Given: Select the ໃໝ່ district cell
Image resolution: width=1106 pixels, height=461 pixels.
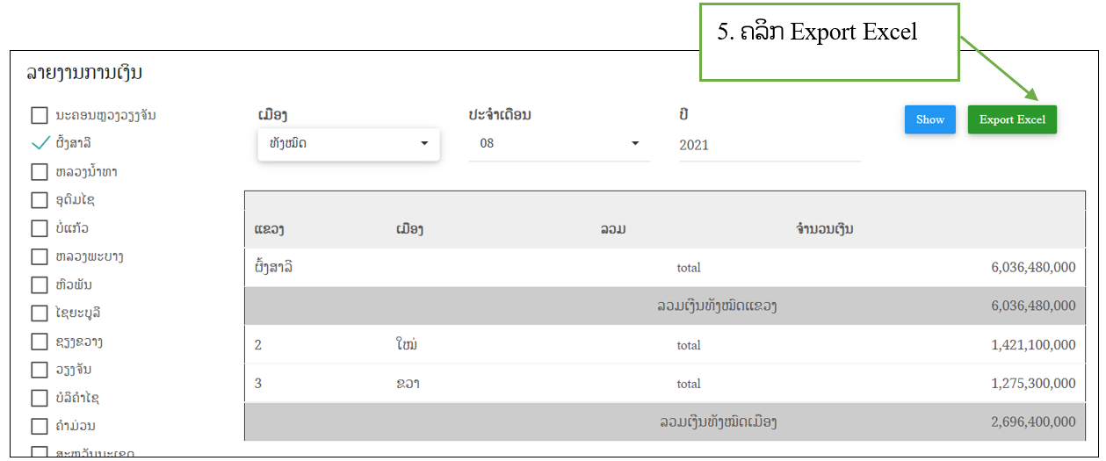Looking at the screenshot, I should 407,344.
